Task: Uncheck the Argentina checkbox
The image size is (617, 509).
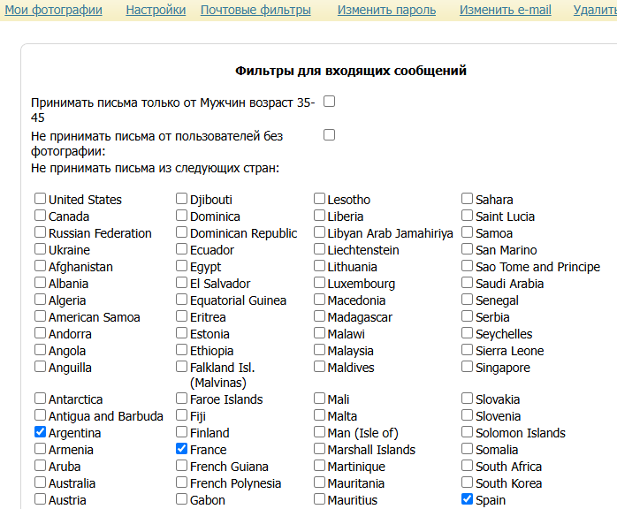Action: tap(41, 433)
